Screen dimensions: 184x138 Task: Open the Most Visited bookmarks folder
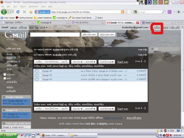click(8, 18)
